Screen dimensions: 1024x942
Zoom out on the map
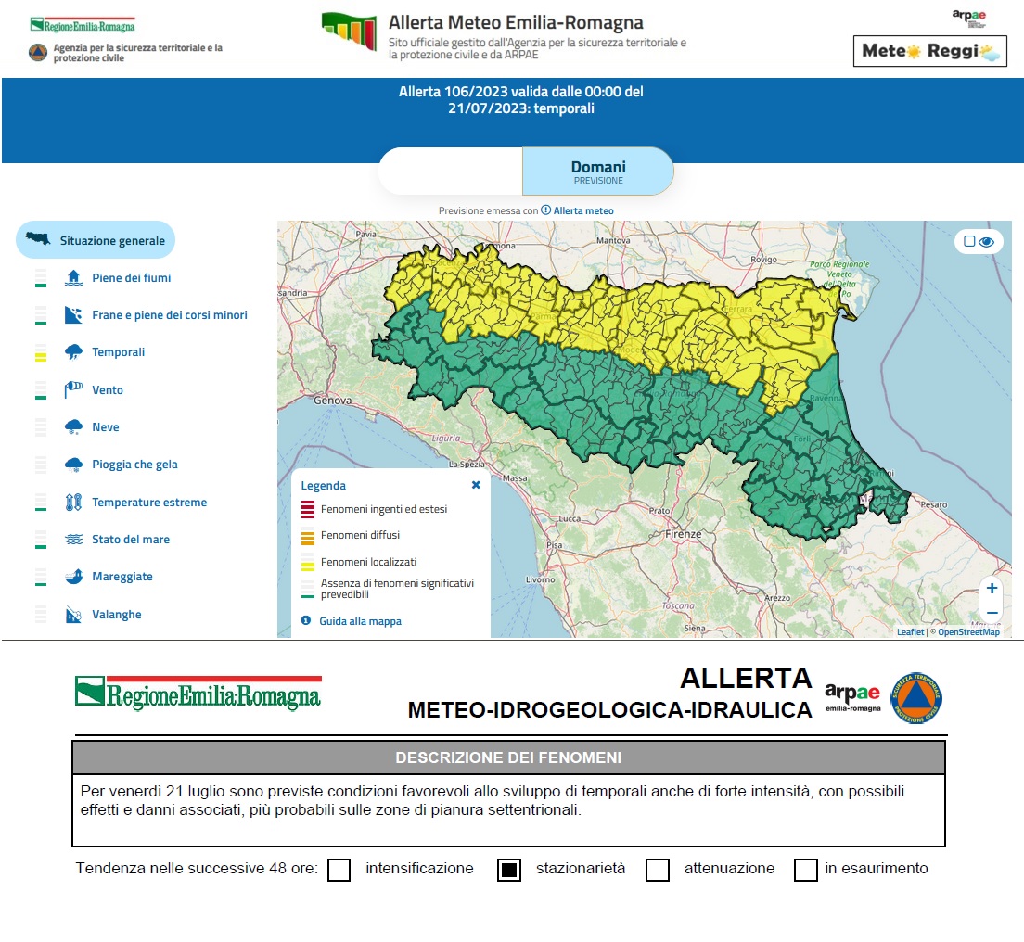[x=992, y=613]
